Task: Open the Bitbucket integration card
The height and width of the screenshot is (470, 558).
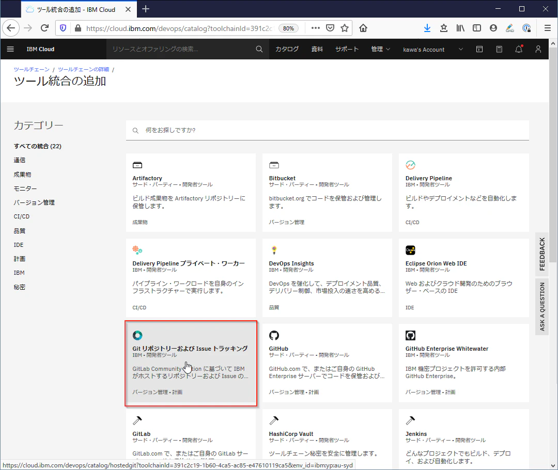Action: point(327,193)
